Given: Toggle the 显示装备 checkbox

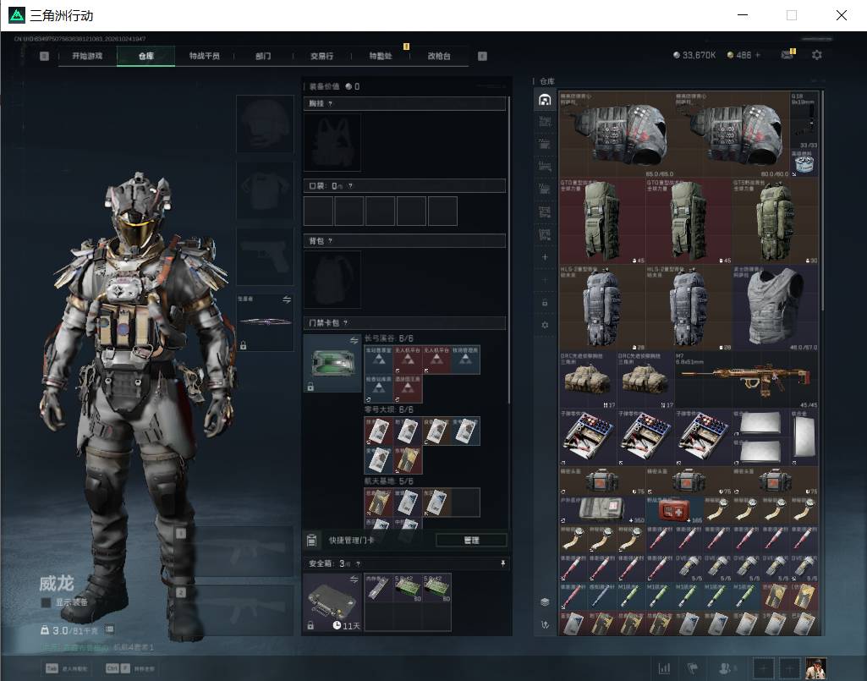Looking at the screenshot, I should point(46,602).
